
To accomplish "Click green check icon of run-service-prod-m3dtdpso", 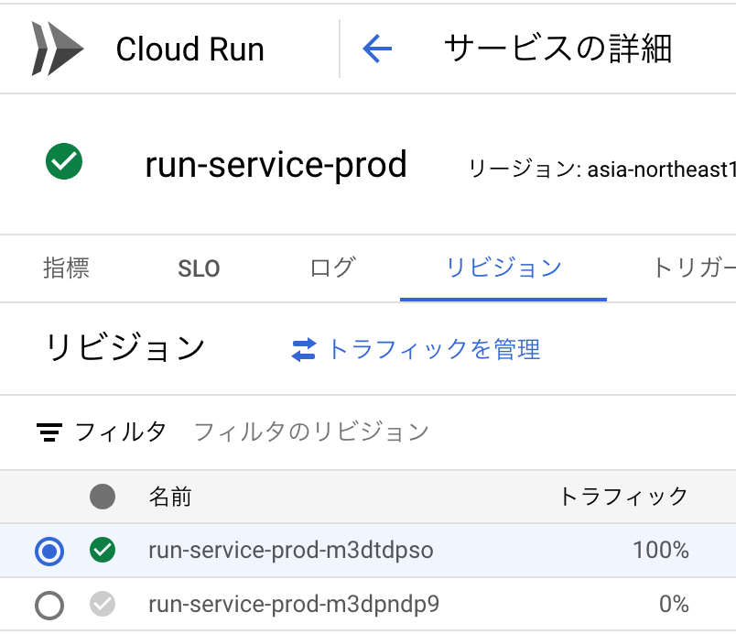I will (103, 550).
